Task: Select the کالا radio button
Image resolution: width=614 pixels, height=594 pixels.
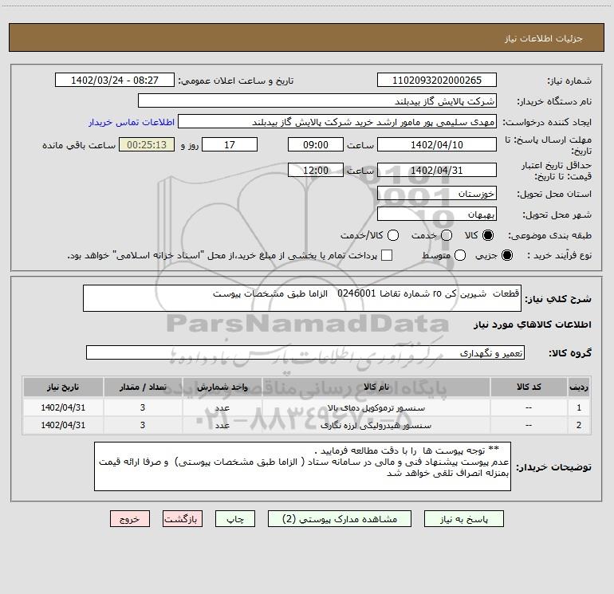Action: tap(488, 235)
